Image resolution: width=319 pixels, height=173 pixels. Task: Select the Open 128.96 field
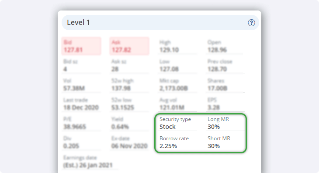(225, 46)
